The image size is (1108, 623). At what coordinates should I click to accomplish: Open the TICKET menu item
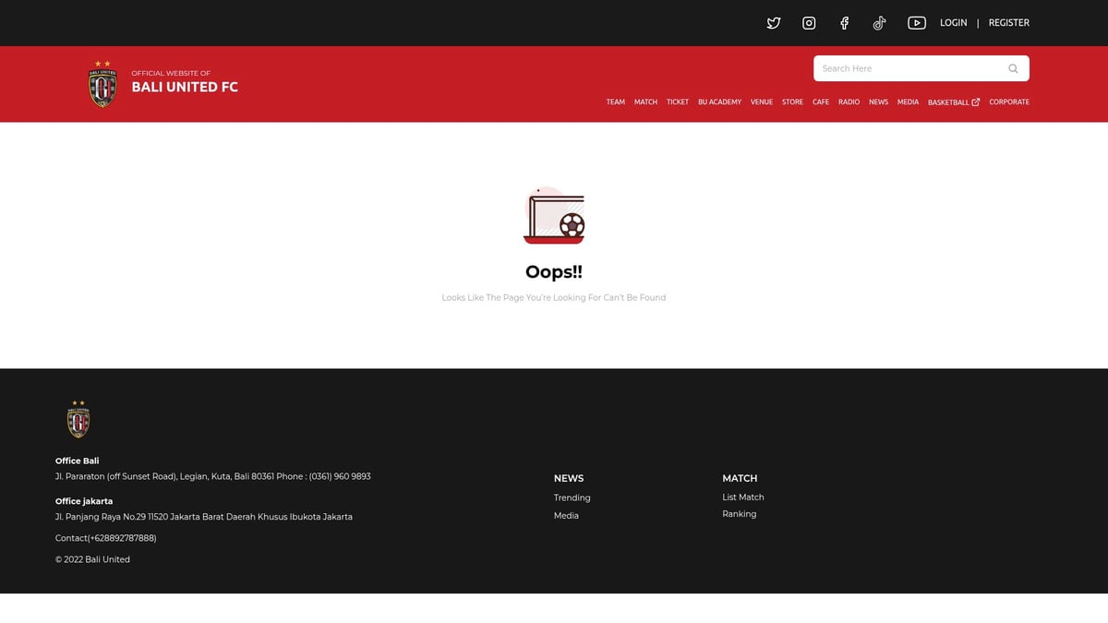tap(678, 102)
